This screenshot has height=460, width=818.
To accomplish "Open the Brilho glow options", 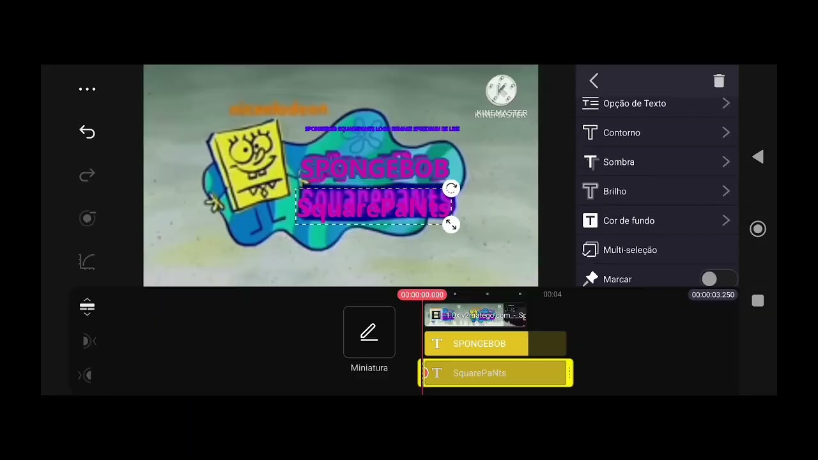I will pyautogui.click(x=657, y=192).
